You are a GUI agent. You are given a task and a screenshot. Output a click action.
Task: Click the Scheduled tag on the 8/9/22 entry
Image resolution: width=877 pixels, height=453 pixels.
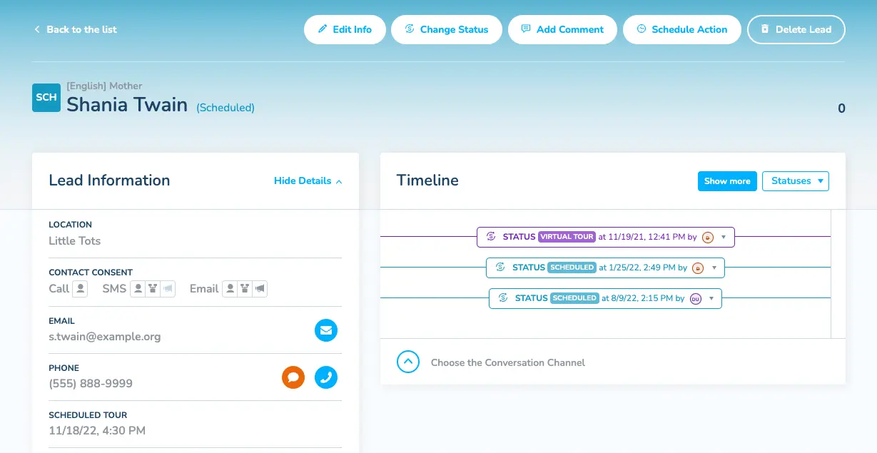tap(574, 298)
